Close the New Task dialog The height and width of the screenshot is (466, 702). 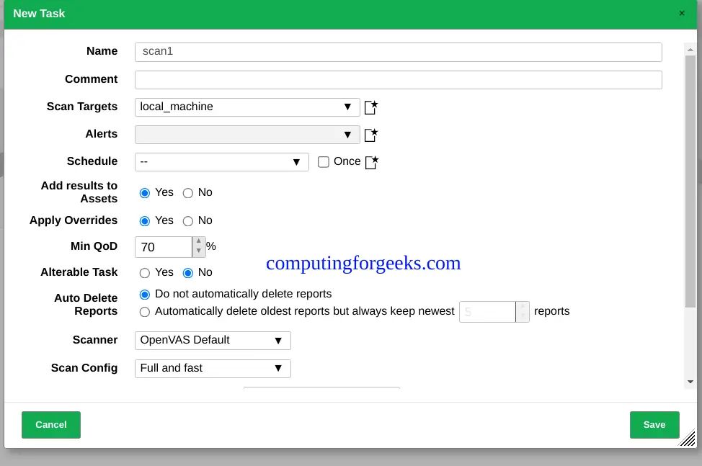tap(682, 14)
